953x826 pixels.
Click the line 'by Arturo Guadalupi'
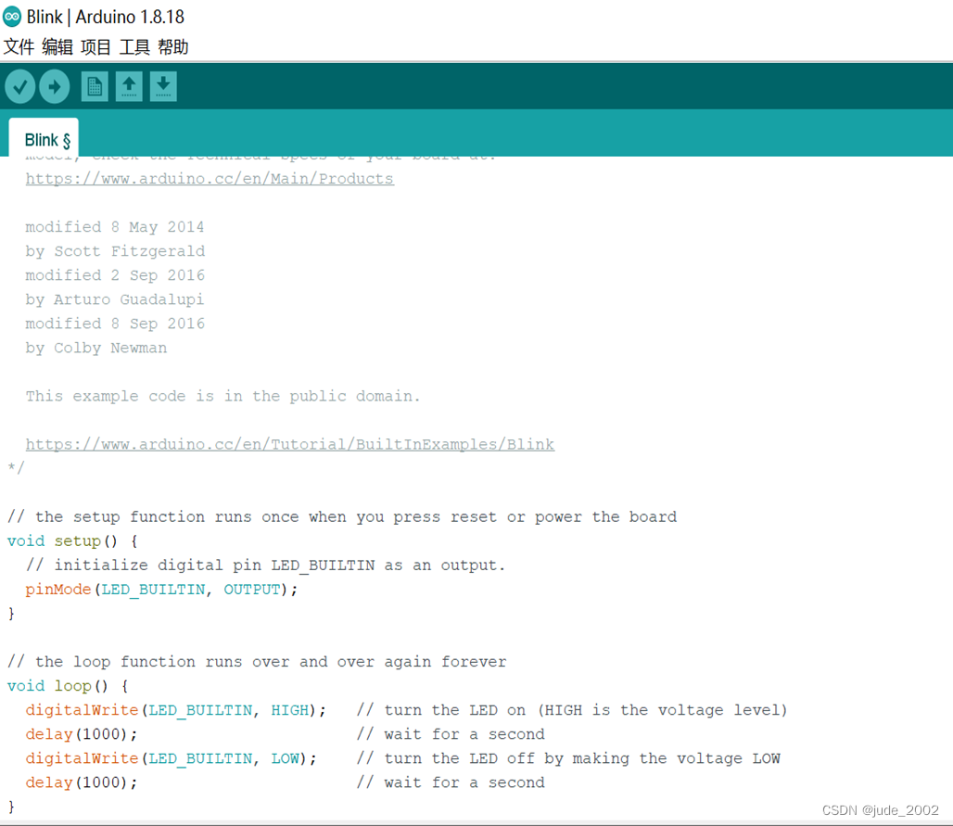[x=115, y=299]
